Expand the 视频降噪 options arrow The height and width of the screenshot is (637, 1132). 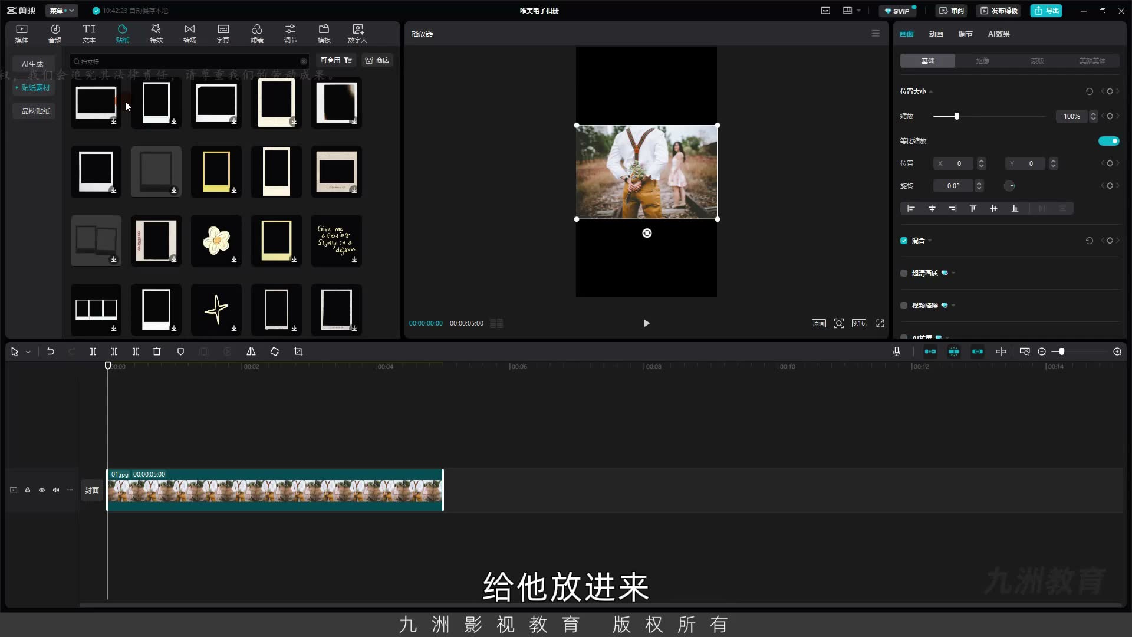point(953,306)
